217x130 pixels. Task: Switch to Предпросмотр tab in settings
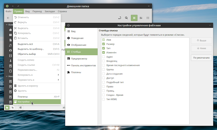81,59
